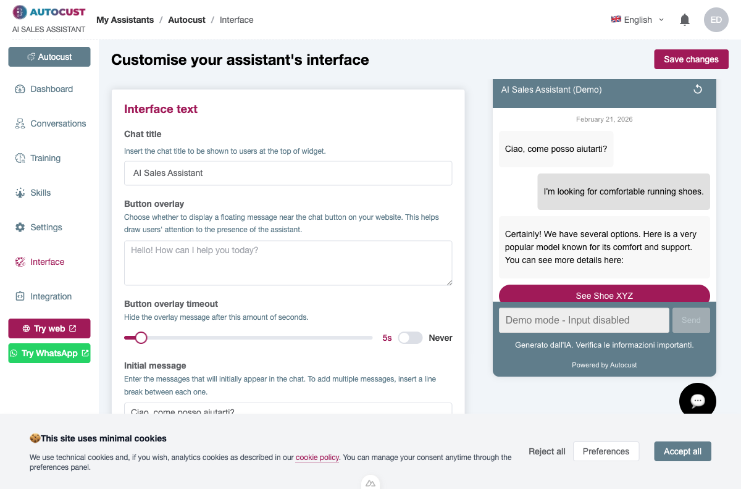Select the Interface palette icon
This screenshot has height=489, width=741.
coord(20,262)
